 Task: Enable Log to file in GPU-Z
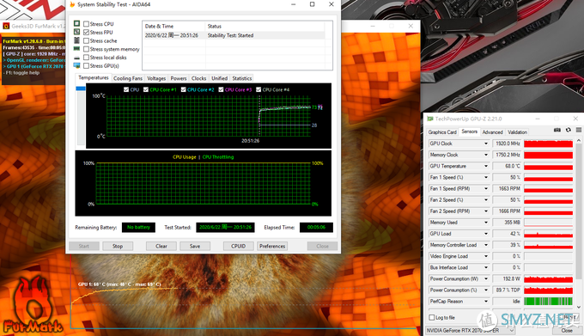coord(432,318)
